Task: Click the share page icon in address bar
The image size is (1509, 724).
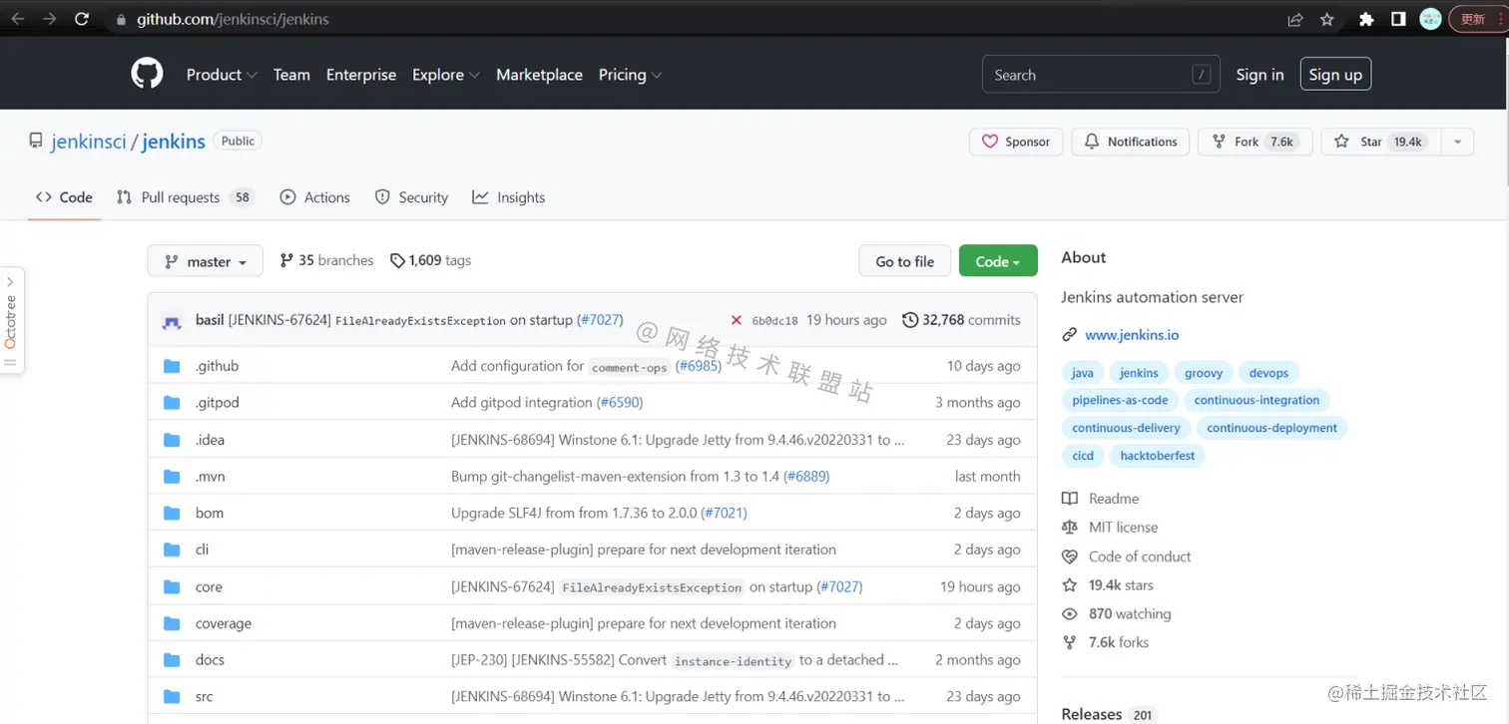Action: tap(1295, 19)
